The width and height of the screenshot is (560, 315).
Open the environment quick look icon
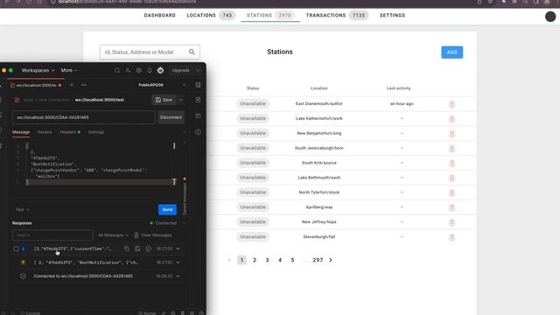[198, 85]
